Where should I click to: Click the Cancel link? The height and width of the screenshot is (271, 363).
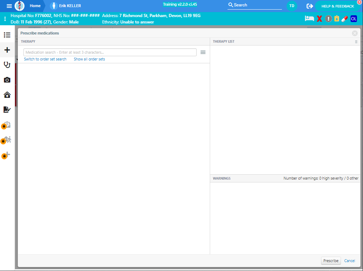tap(349, 261)
